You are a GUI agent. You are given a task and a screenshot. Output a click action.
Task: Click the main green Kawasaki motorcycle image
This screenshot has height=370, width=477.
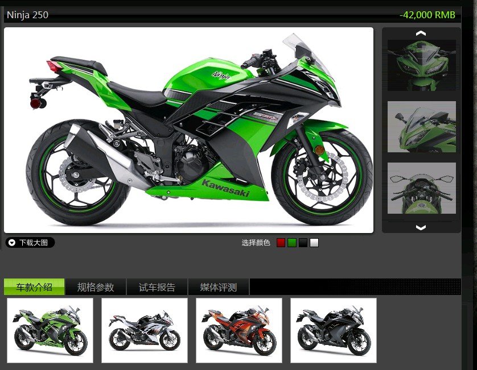(x=188, y=130)
